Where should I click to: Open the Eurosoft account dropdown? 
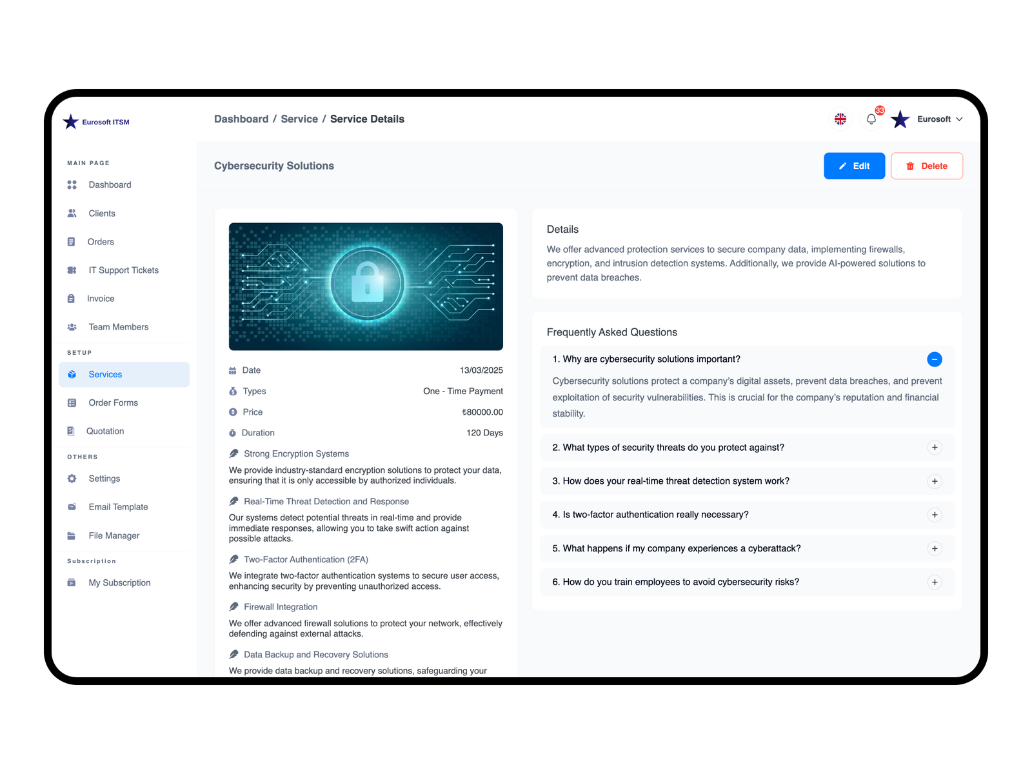pyautogui.click(x=939, y=119)
